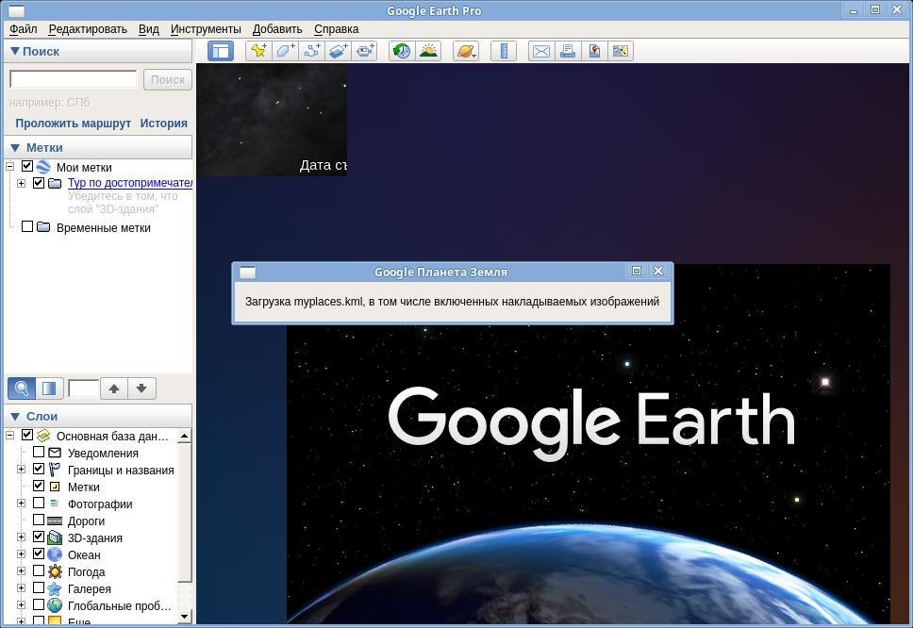Viewport: 913px width, 628px height.
Task: Close the Google Планета Земля dialog
Action: click(658, 271)
